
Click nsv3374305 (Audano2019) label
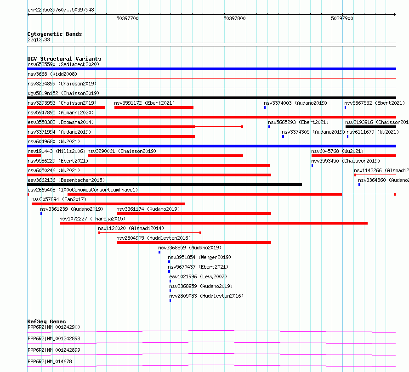point(313,132)
